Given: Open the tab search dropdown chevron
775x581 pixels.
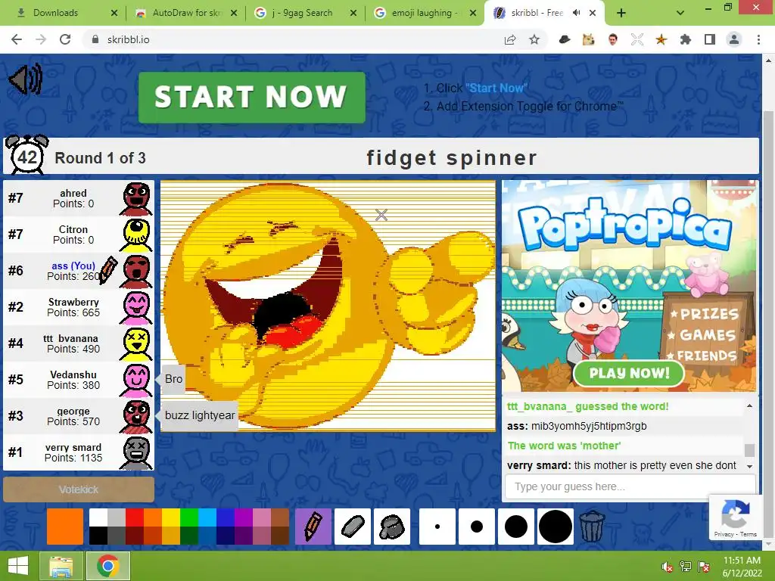Looking at the screenshot, I should tap(680, 13).
